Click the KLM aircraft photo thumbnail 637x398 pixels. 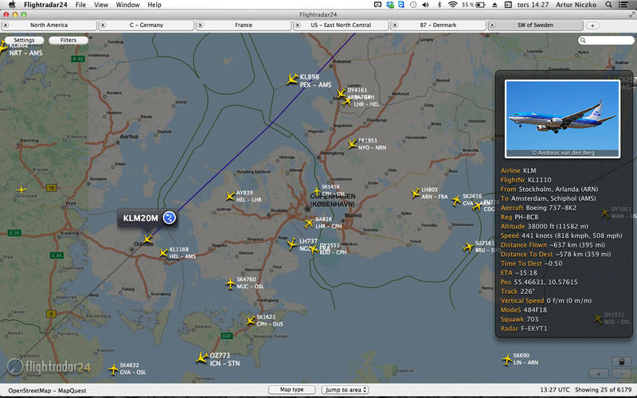tap(562, 119)
